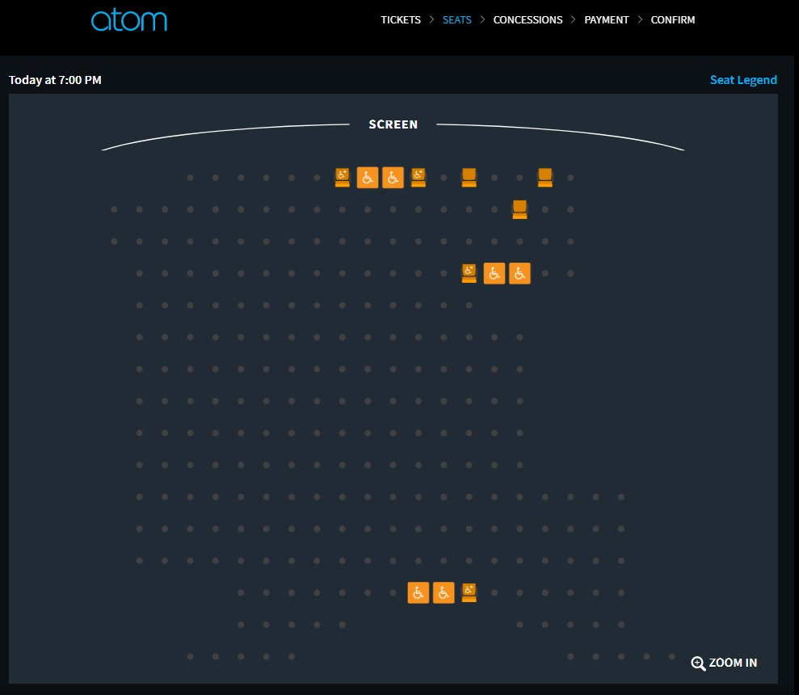Select the rightmost wheelchair space in fourth row

[x=519, y=273]
